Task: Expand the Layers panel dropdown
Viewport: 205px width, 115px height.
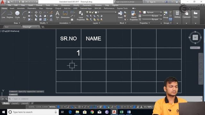Action: tap(96, 23)
